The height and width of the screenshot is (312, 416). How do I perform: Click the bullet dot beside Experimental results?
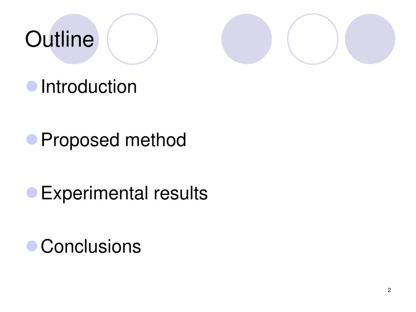point(32,193)
